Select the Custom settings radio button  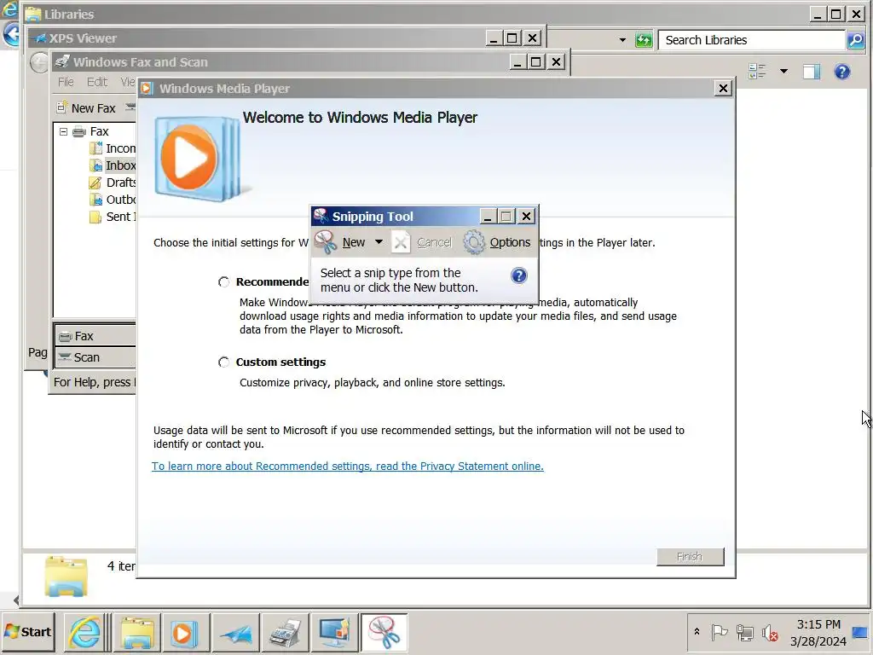coord(224,362)
